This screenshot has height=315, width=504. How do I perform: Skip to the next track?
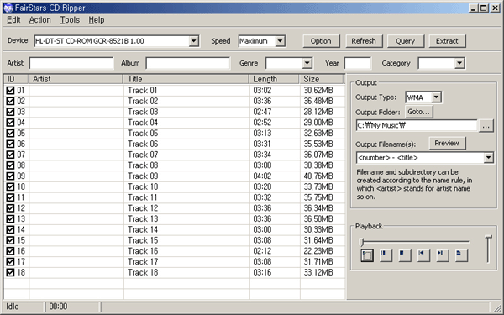tap(443, 255)
